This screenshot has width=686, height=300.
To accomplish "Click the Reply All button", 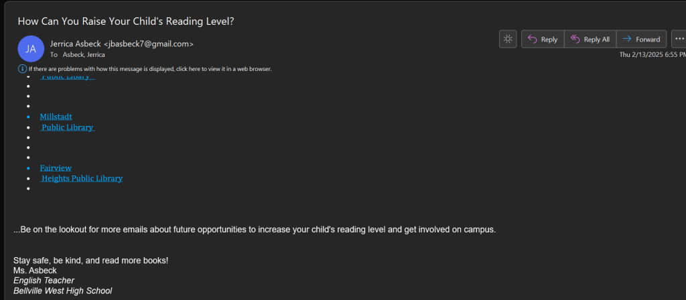I will pyautogui.click(x=590, y=40).
